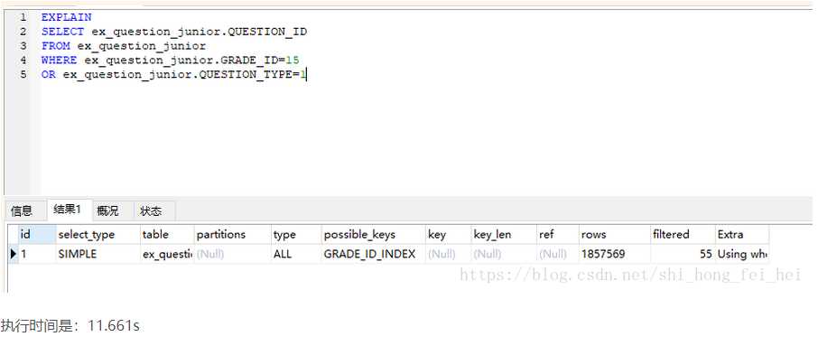Click the filtered column header
Image resolution: width=818 pixels, height=346 pixels.
tap(683, 235)
